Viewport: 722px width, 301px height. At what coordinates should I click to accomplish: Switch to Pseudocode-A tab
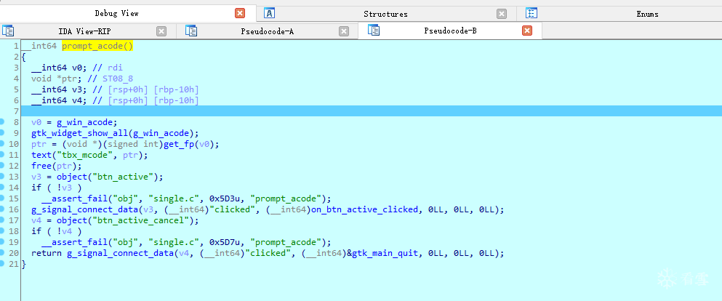(x=267, y=31)
